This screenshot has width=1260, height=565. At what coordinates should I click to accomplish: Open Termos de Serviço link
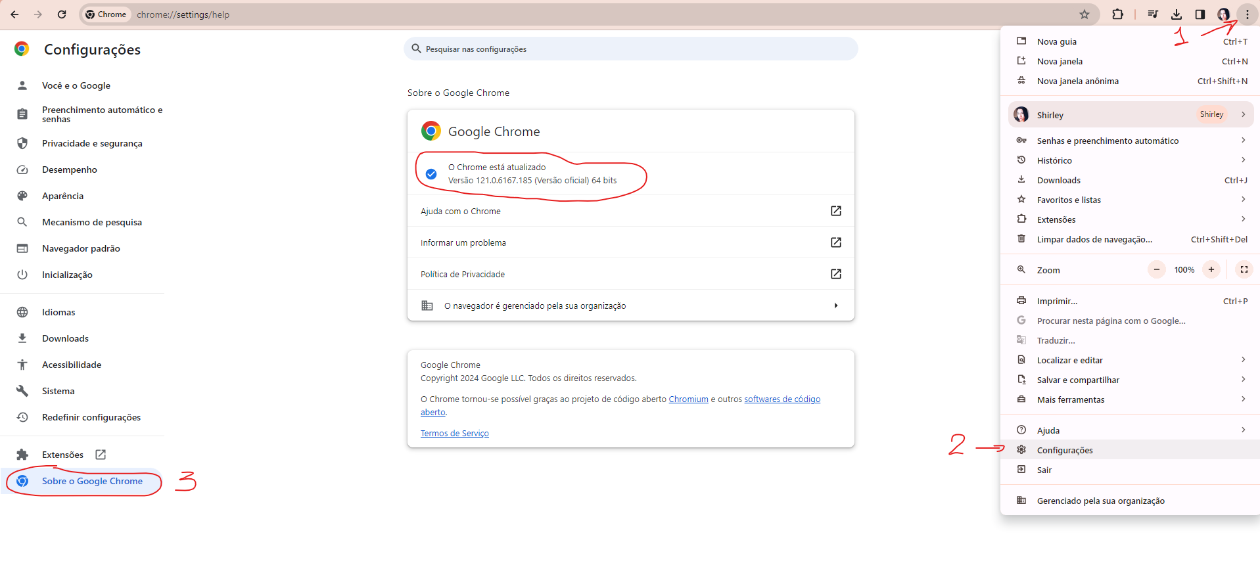coord(455,433)
